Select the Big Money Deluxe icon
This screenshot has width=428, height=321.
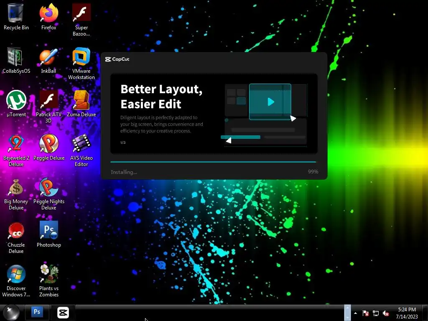click(16, 194)
